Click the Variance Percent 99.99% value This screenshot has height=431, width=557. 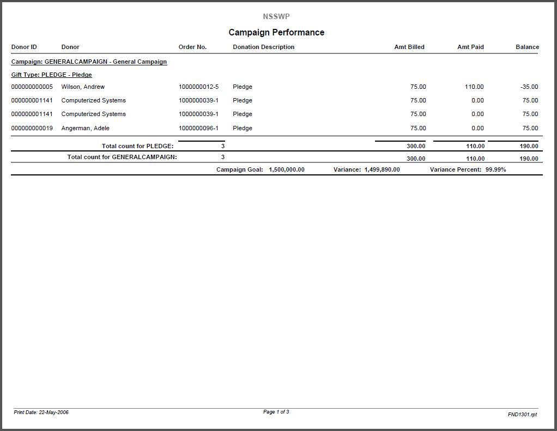pyautogui.click(x=495, y=169)
